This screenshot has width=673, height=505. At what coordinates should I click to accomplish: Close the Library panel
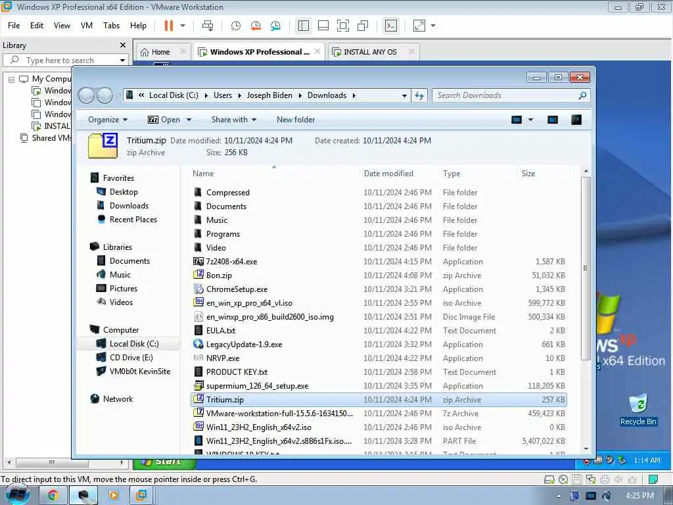tap(123, 45)
